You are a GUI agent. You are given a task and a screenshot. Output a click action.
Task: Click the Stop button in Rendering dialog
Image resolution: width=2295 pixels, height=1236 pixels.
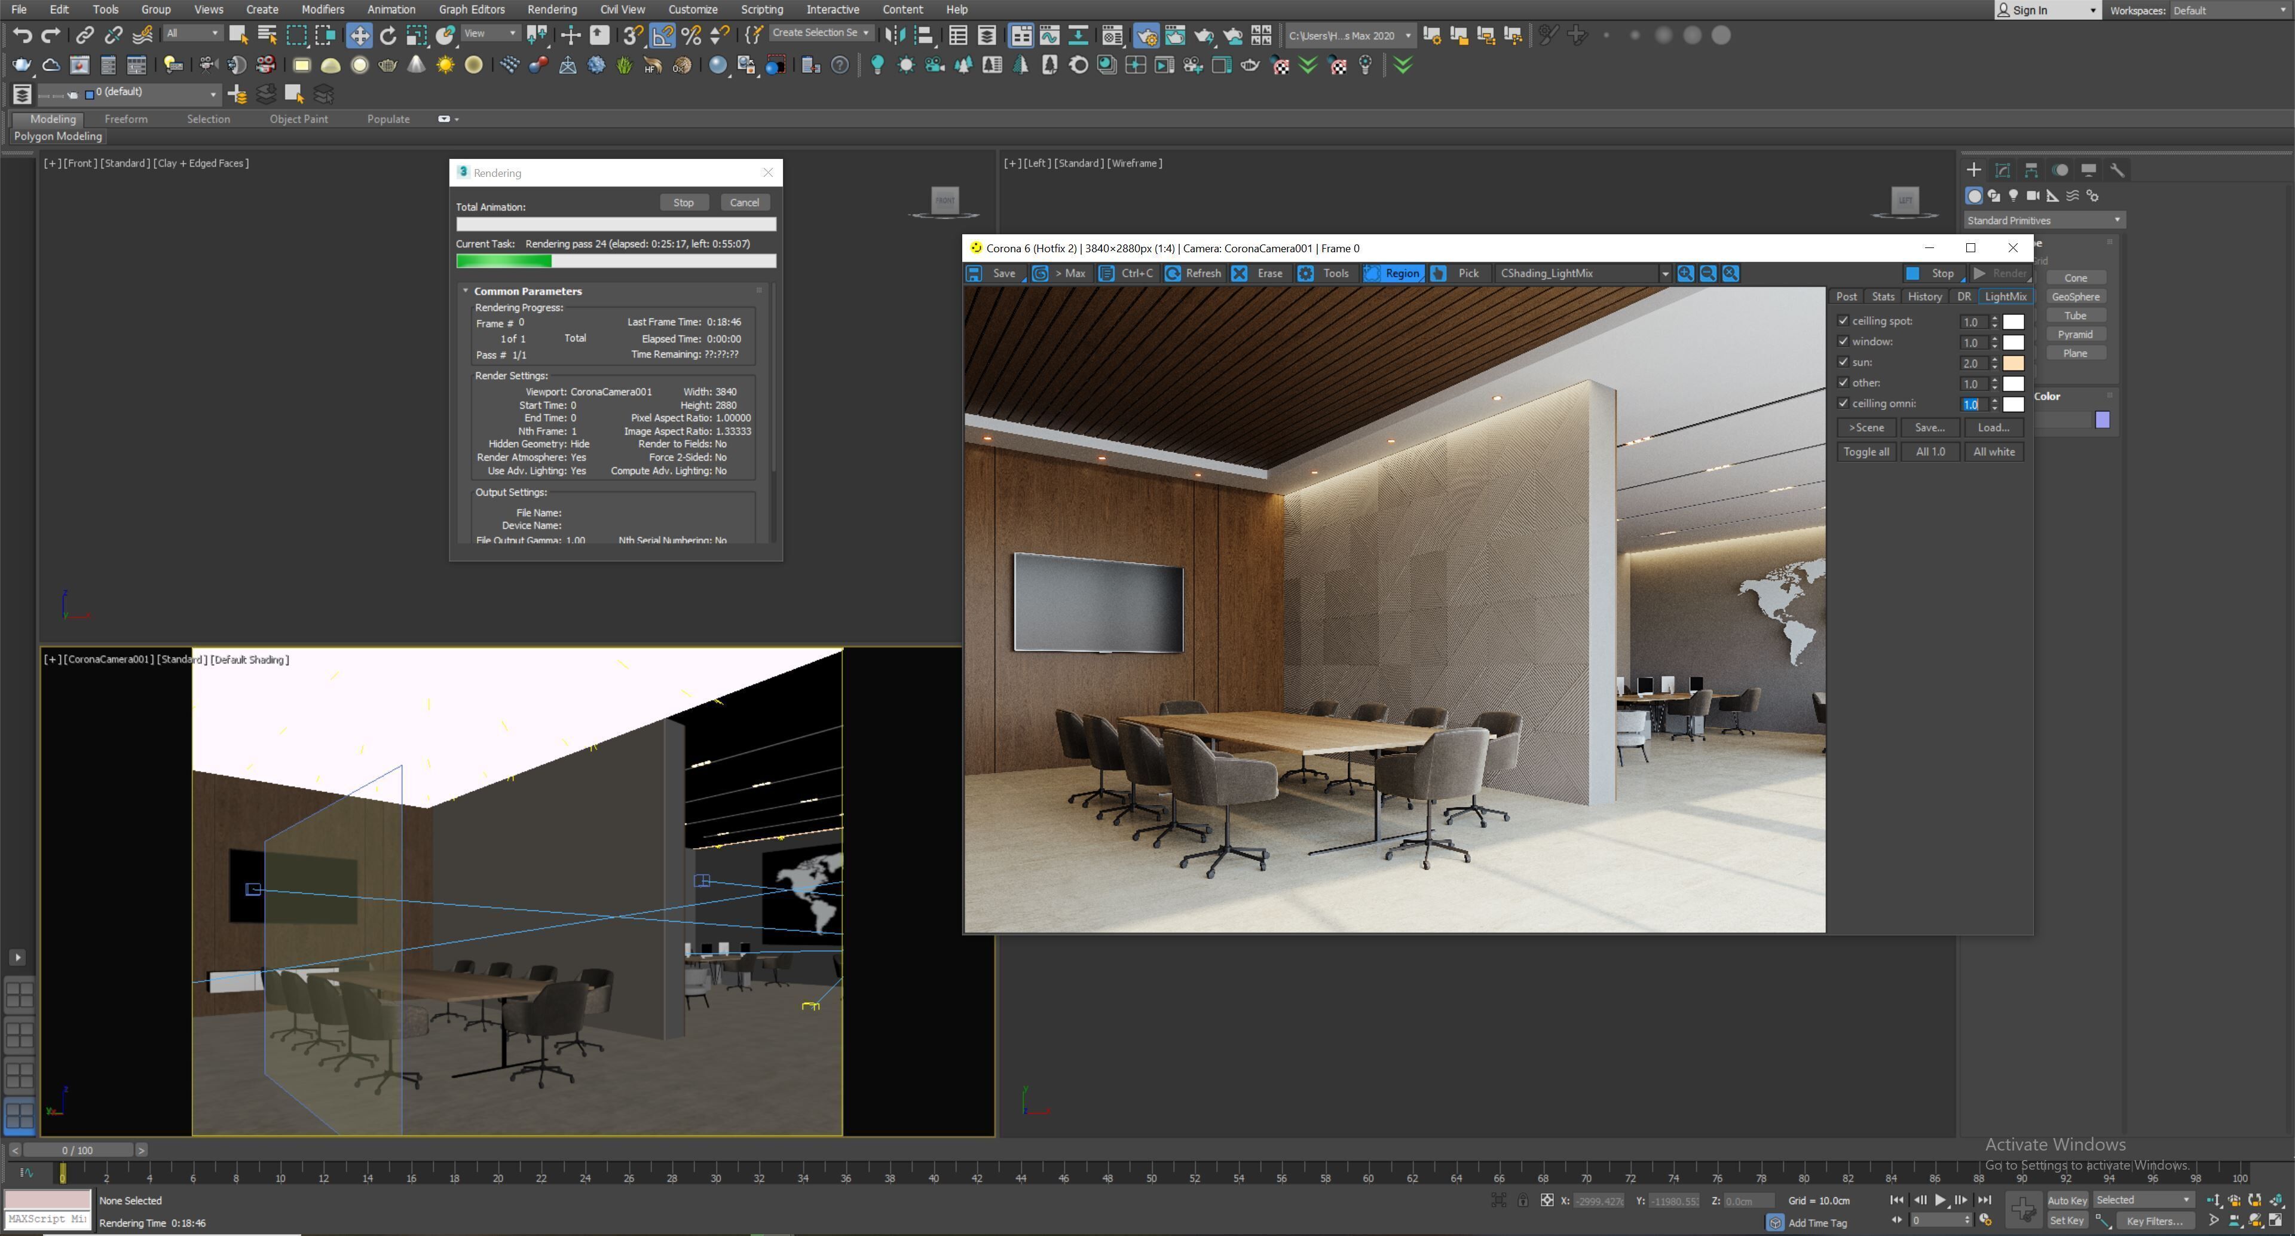[x=683, y=202]
